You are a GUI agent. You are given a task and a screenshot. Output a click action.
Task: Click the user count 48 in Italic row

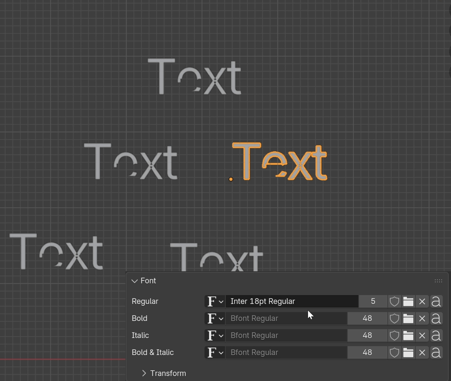367,335
